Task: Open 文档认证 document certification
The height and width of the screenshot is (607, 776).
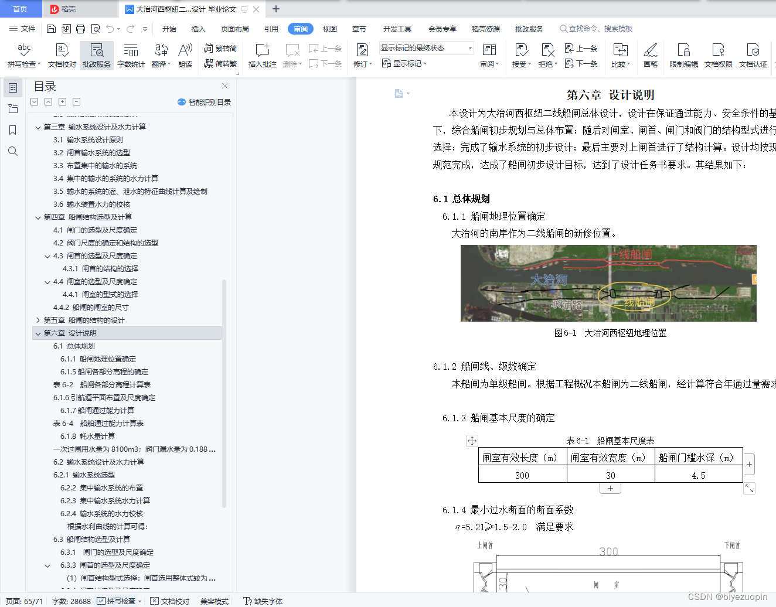Action: (753, 55)
